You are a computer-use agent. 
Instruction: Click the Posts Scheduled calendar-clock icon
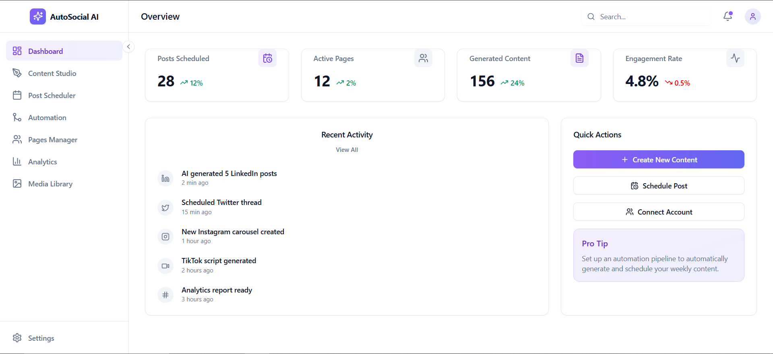pos(267,58)
